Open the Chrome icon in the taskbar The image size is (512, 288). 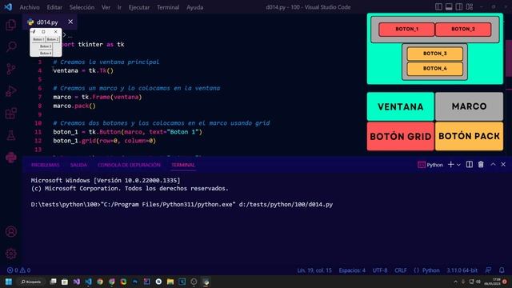100,282
